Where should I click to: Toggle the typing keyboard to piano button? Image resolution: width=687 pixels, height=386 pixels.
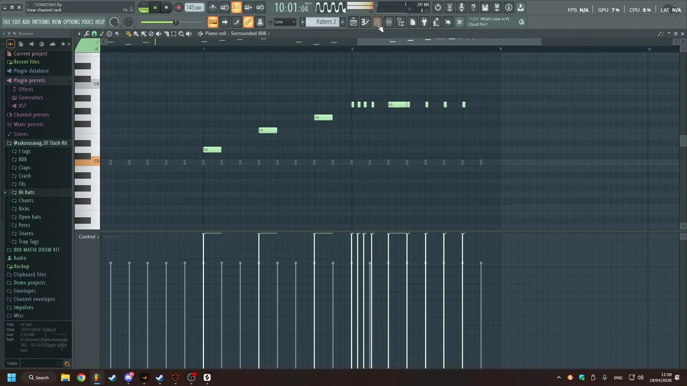[x=213, y=22]
